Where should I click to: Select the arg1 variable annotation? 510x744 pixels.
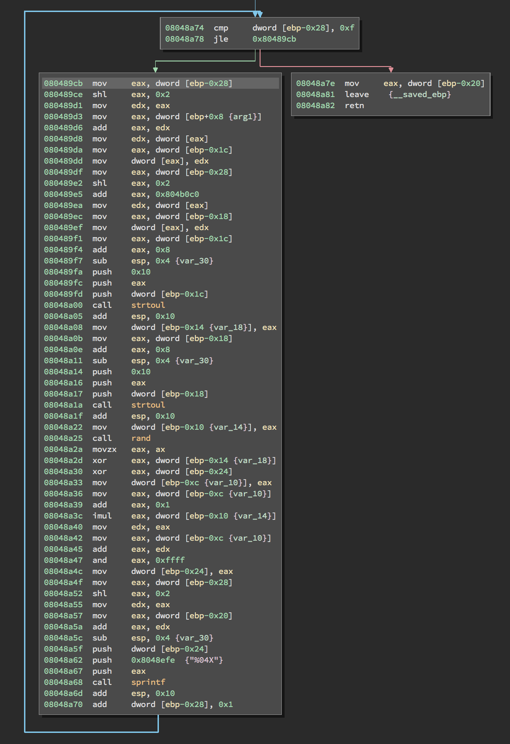coord(245,116)
